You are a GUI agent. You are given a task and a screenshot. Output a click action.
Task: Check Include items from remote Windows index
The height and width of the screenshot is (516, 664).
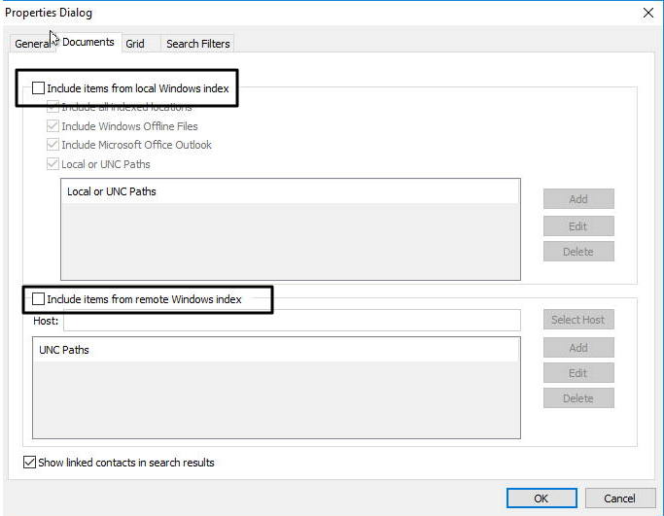[x=39, y=299]
